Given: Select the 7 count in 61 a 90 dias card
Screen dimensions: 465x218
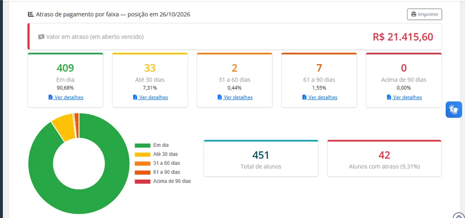Looking at the screenshot, I should (319, 68).
